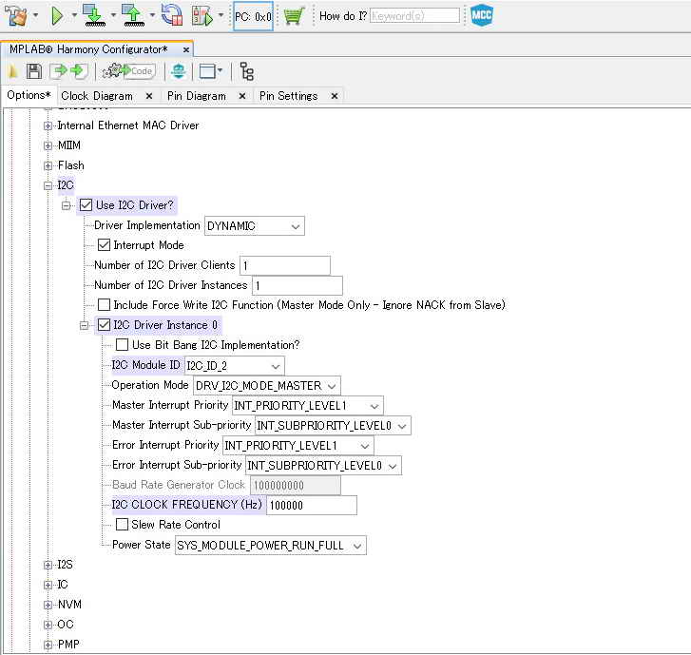Switch to the Clock Diagram tab
Image resolution: width=691 pixels, height=655 pixels.
(x=97, y=96)
